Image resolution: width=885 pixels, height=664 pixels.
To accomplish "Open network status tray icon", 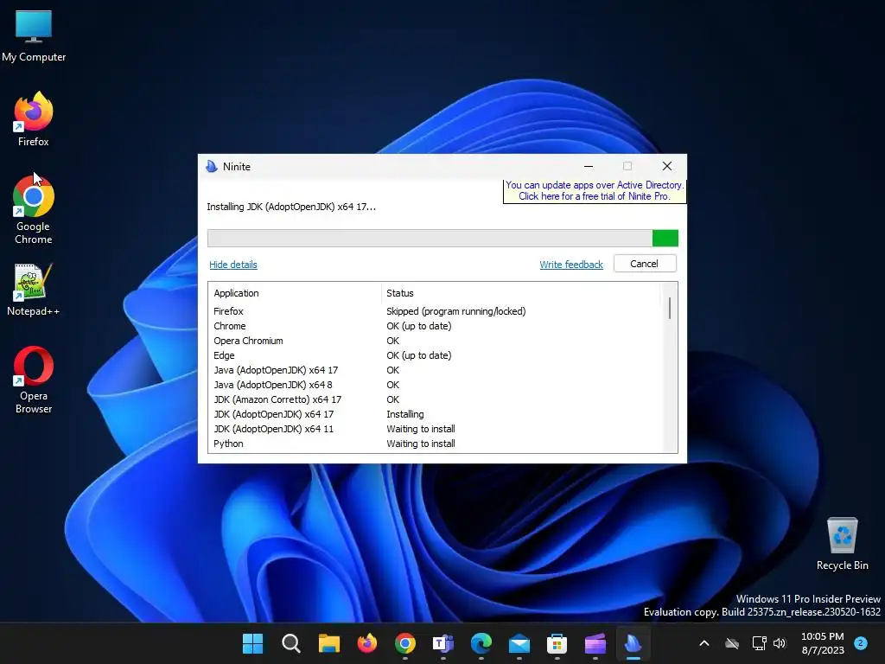I will tap(759, 643).
